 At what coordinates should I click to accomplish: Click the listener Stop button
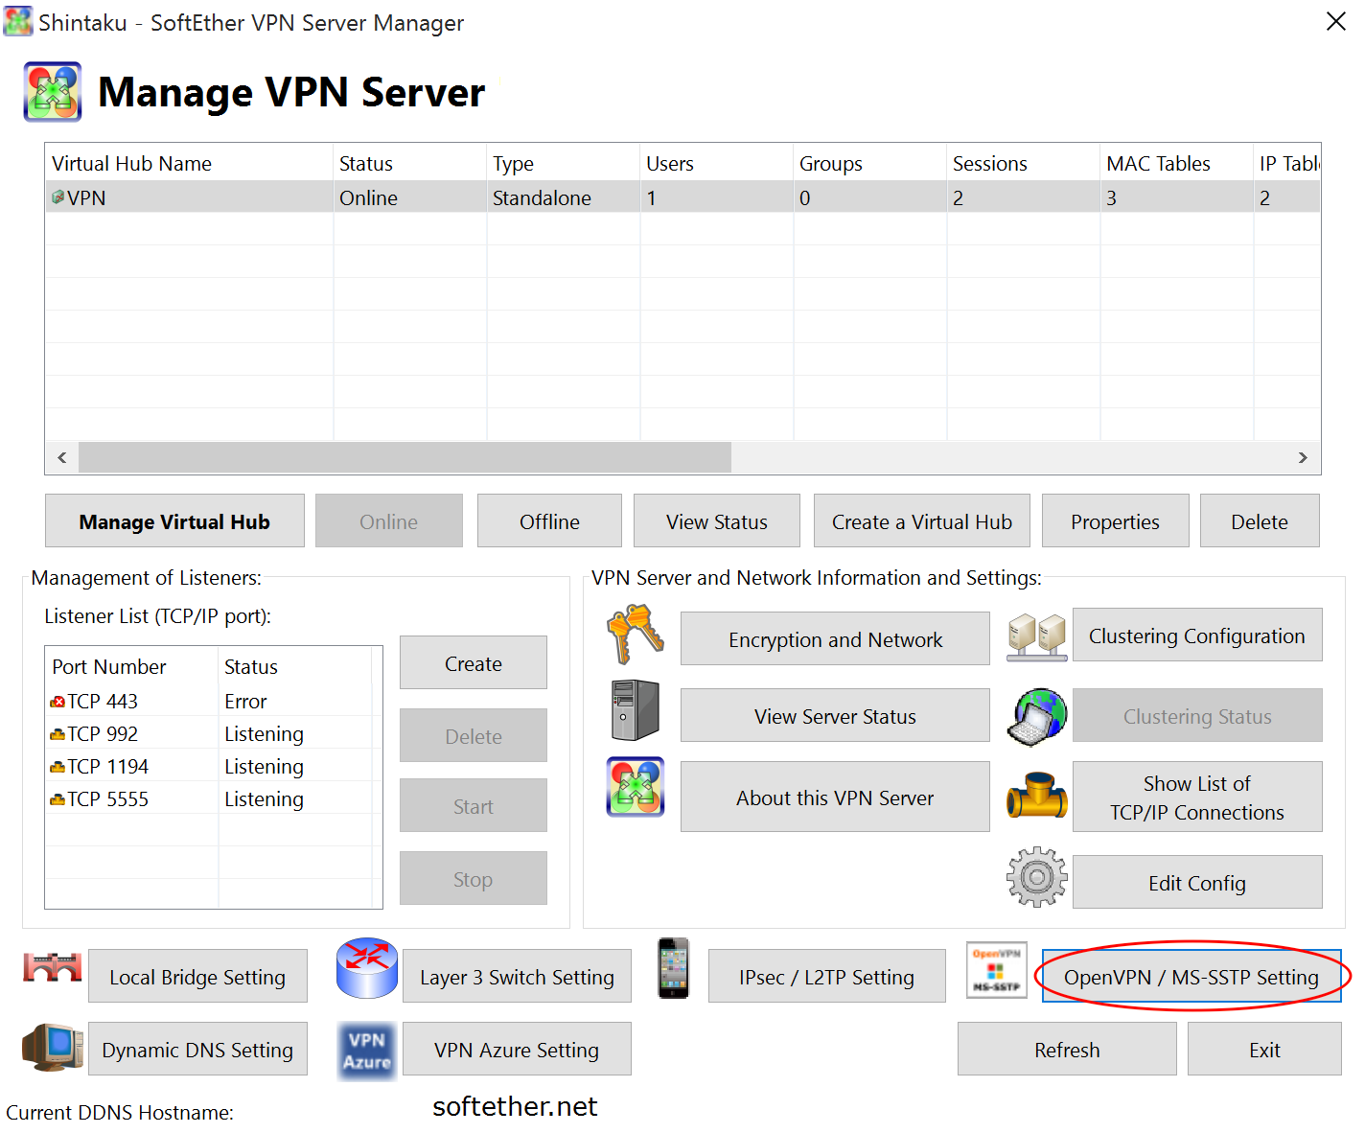474,878
